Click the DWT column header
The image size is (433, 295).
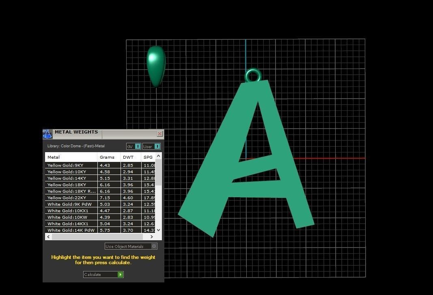click(x=131, y=157)
